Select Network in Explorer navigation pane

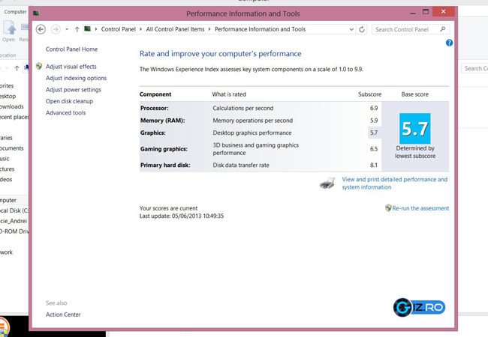[7, 252]
